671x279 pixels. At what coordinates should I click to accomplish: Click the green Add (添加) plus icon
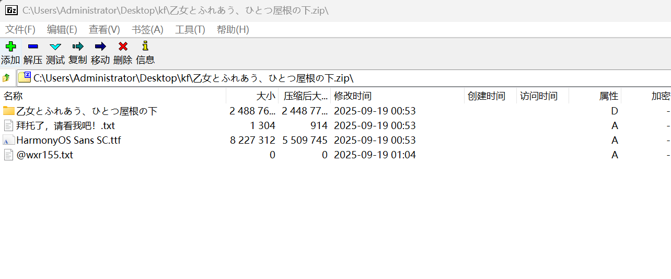click(10, 47)
